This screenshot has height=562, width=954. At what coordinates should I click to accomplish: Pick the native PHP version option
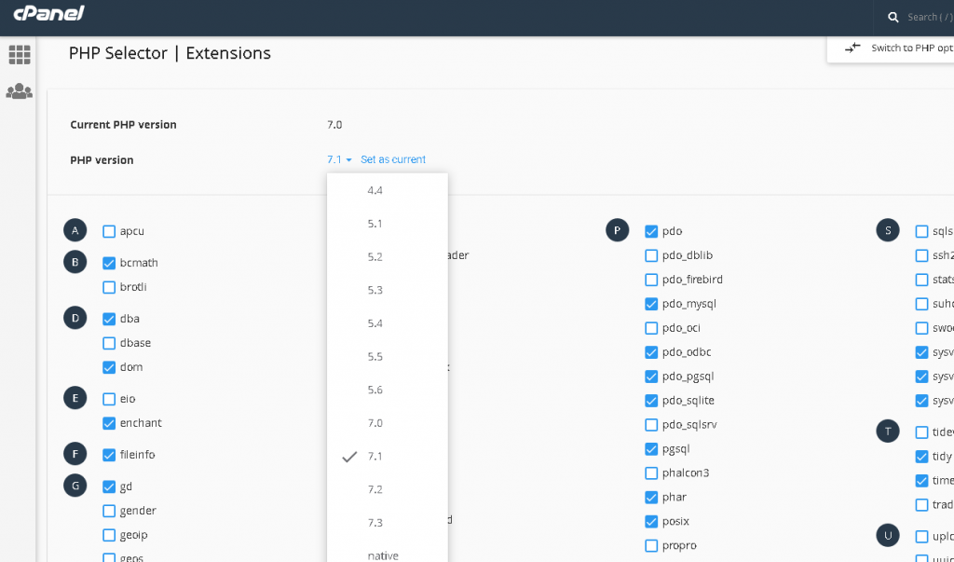(x=382, y=555)
